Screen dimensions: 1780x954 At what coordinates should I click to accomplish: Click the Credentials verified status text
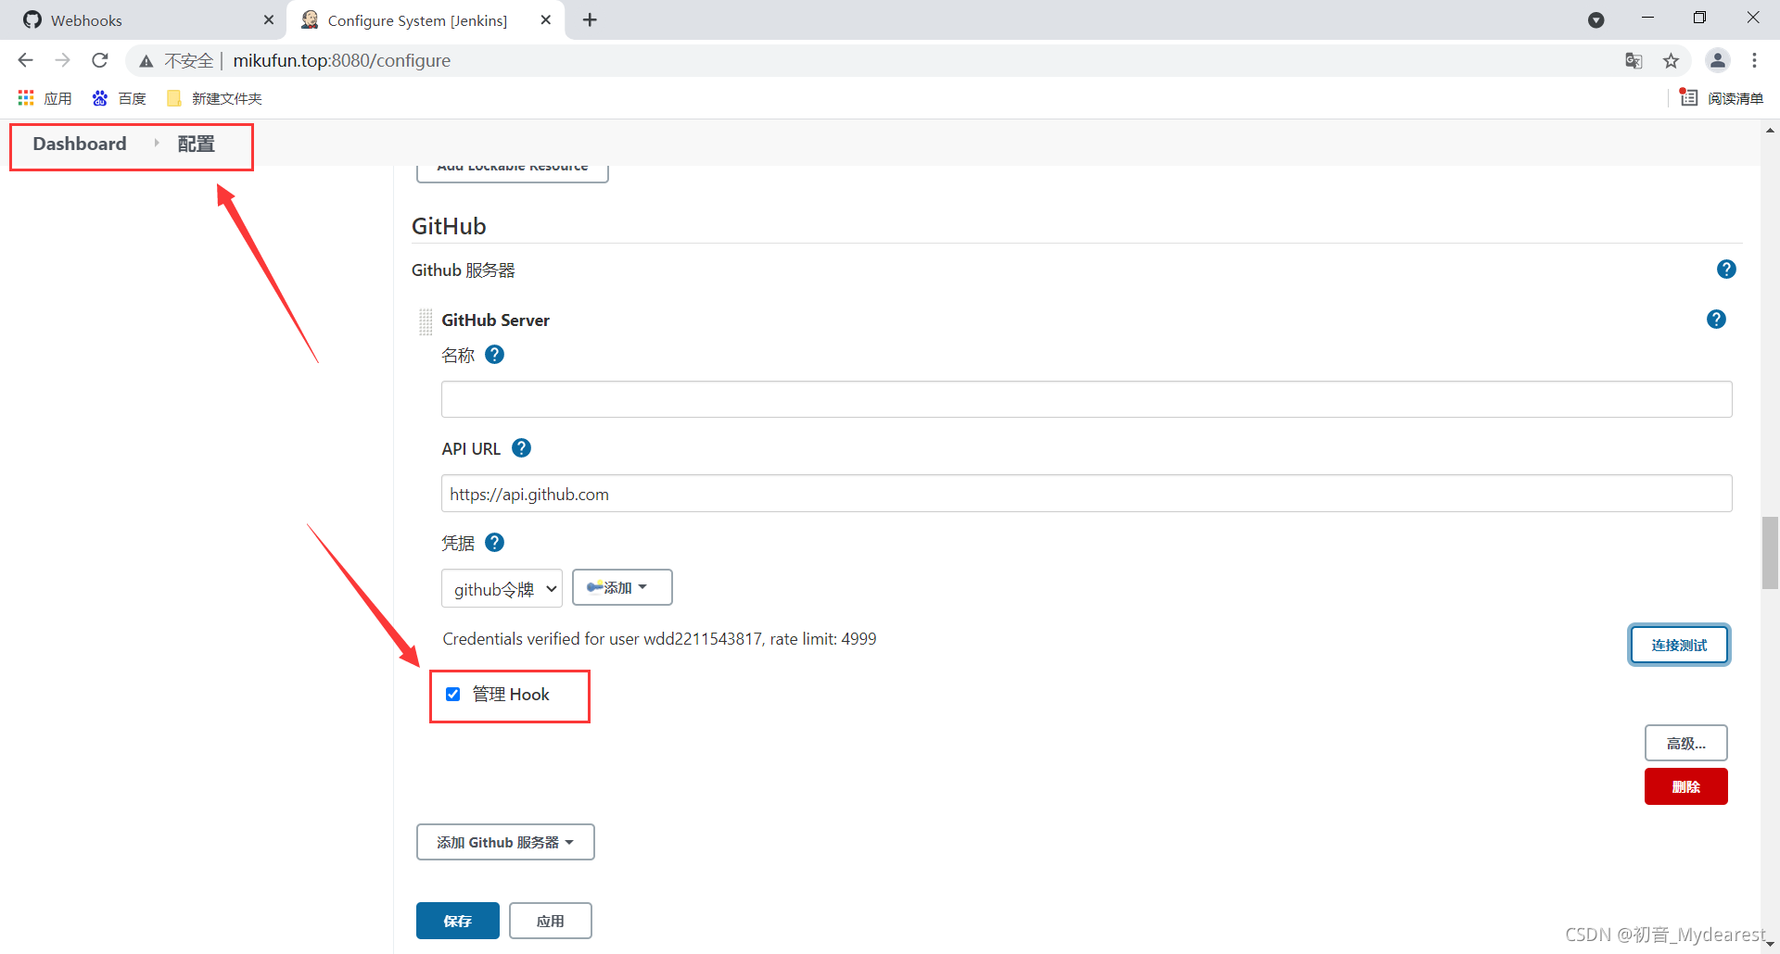659,639
